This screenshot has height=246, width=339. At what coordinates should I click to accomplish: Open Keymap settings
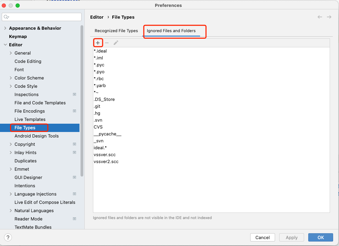pyautogui.click(x=18, y=37)
